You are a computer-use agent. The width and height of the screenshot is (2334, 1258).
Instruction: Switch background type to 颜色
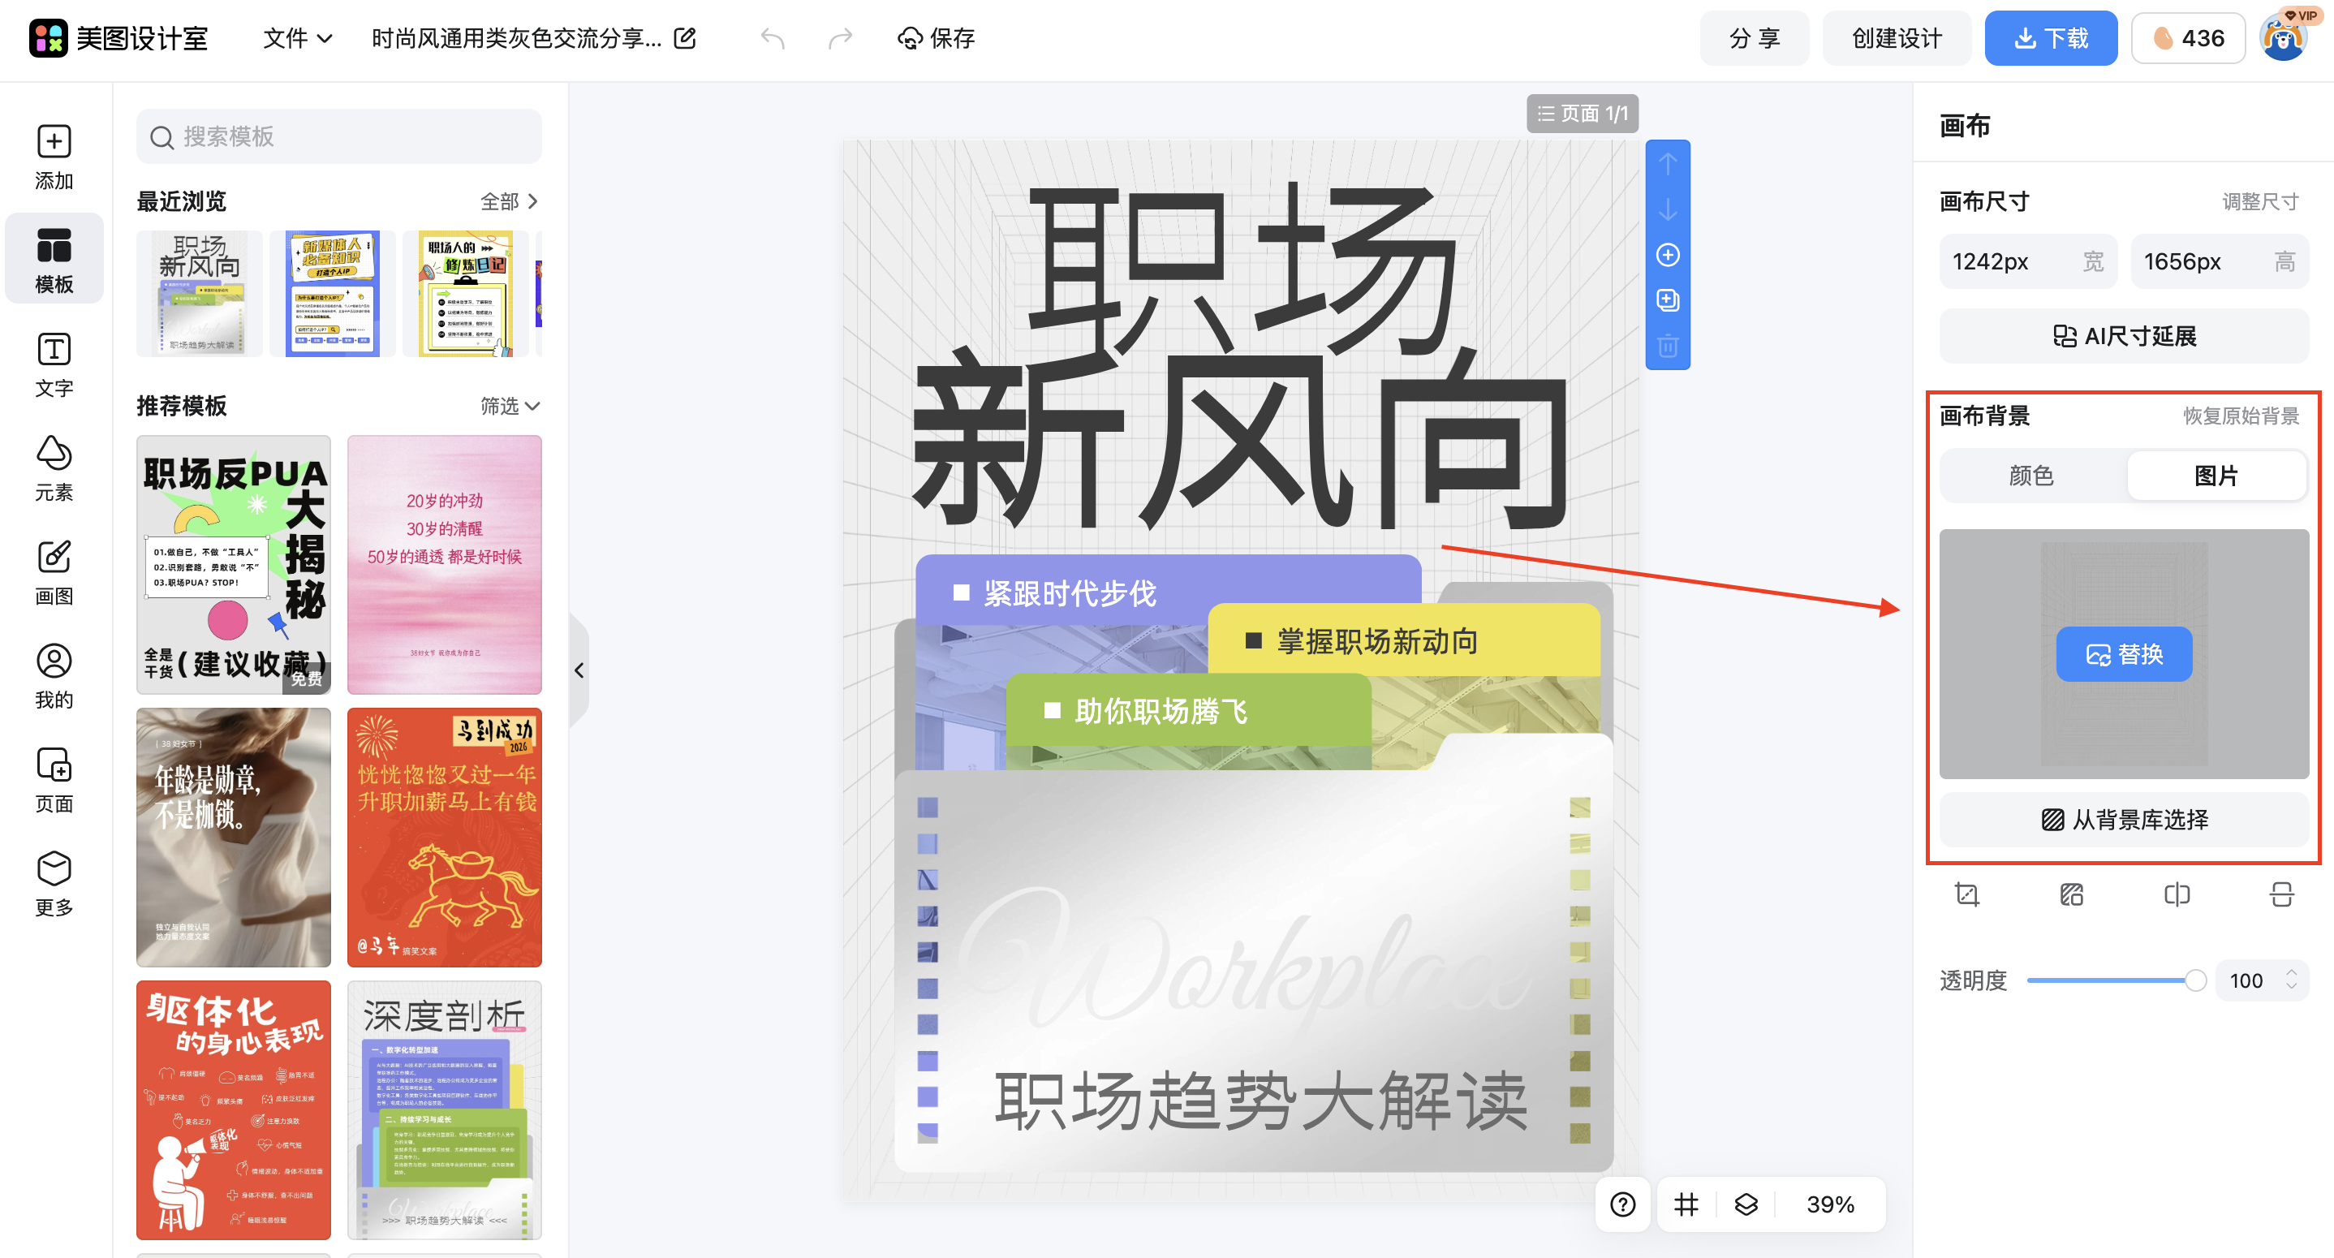(x=2030, y=475)
